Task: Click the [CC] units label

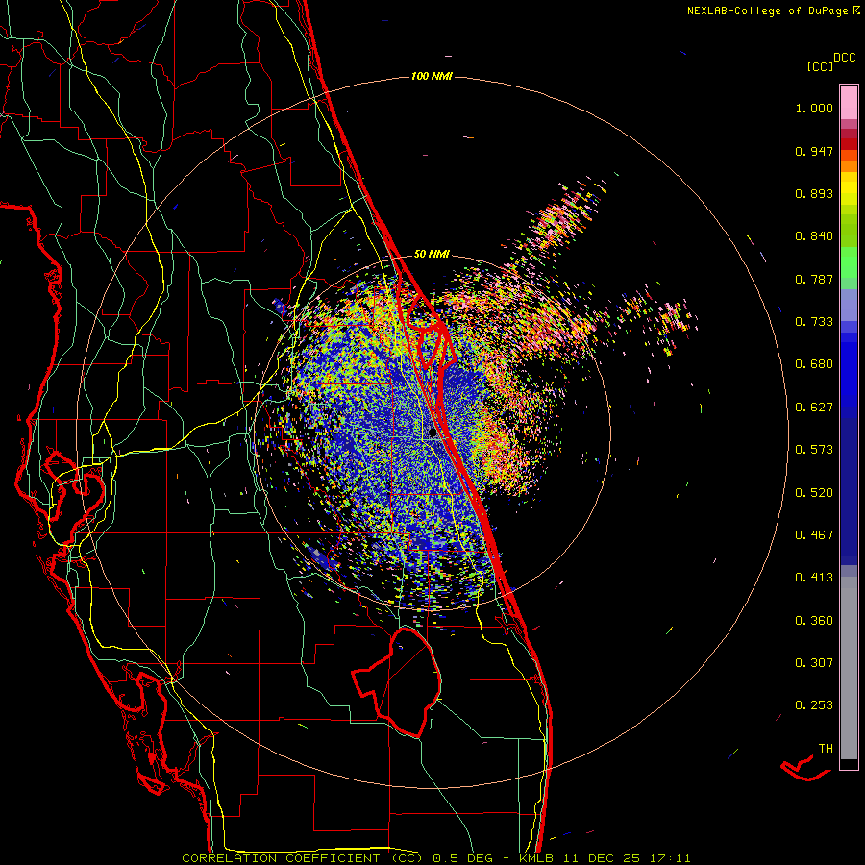Action: click(820, 66)
